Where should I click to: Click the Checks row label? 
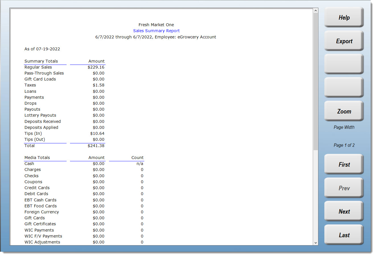point(32,176)
